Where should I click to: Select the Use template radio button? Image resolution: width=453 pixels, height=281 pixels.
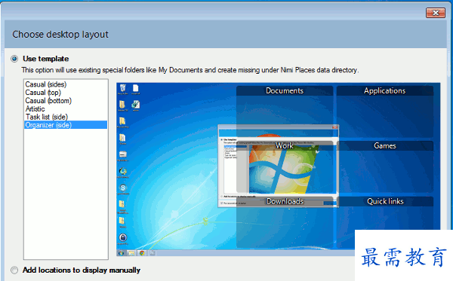click(x=14, y=59)
